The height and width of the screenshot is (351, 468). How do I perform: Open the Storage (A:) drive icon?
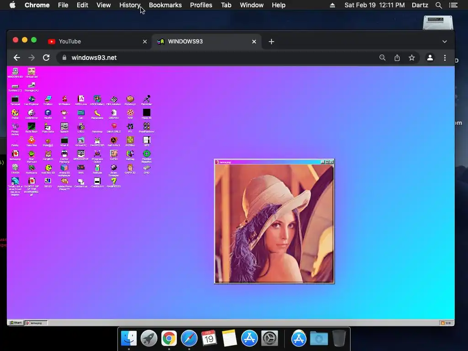32,87
